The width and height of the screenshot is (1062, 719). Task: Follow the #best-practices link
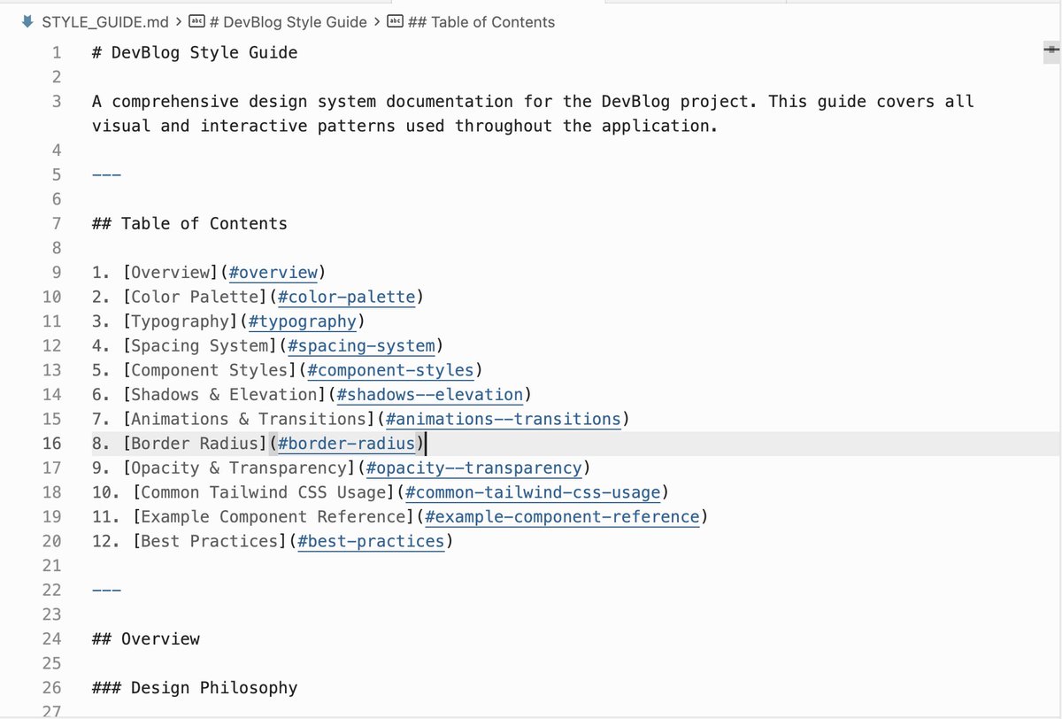click(x=372, y=541)
